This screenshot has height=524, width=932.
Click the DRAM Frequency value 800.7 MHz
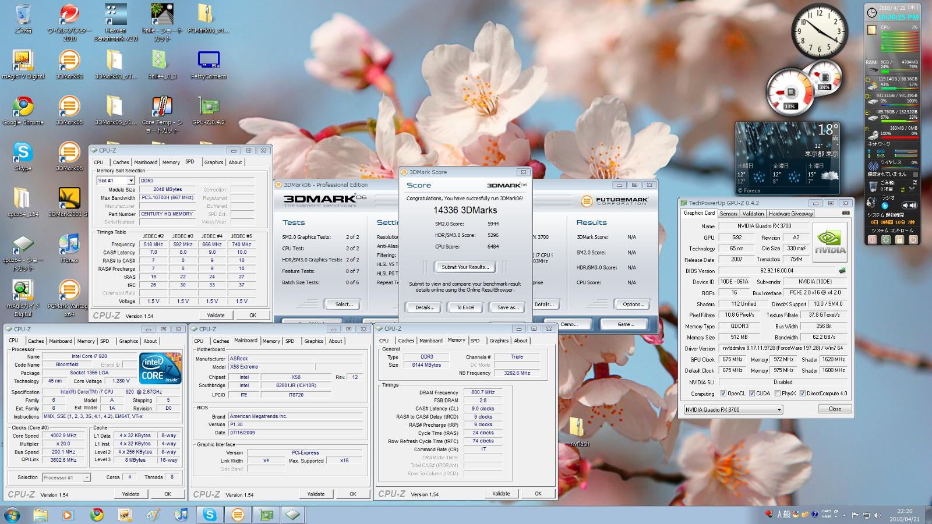click(483, 392)
